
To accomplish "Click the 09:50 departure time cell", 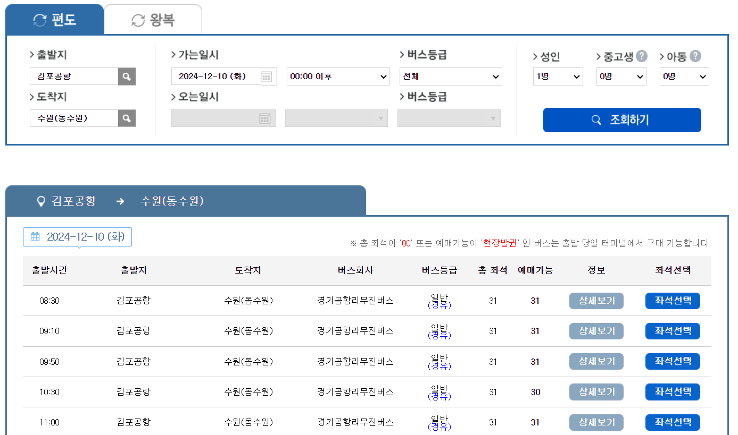I will click(x=49, y=362).
